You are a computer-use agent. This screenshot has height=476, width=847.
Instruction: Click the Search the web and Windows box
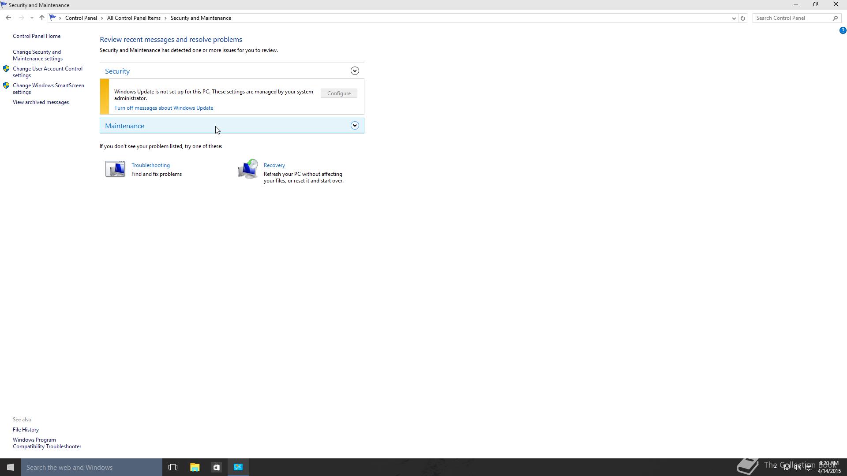pos(92,467)
